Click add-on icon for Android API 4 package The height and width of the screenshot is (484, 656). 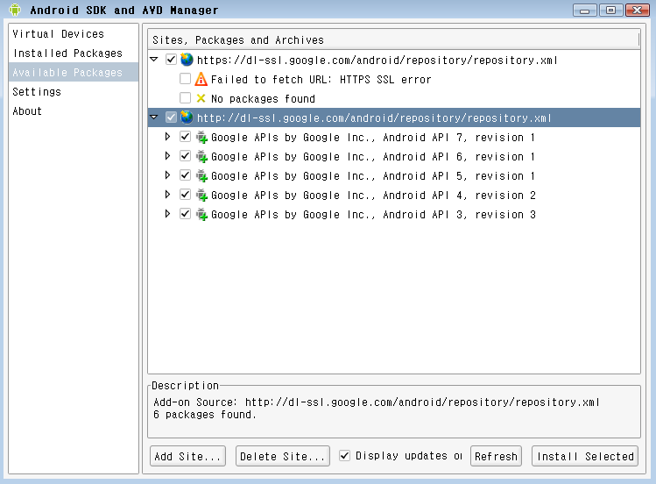tap(201, 195)
